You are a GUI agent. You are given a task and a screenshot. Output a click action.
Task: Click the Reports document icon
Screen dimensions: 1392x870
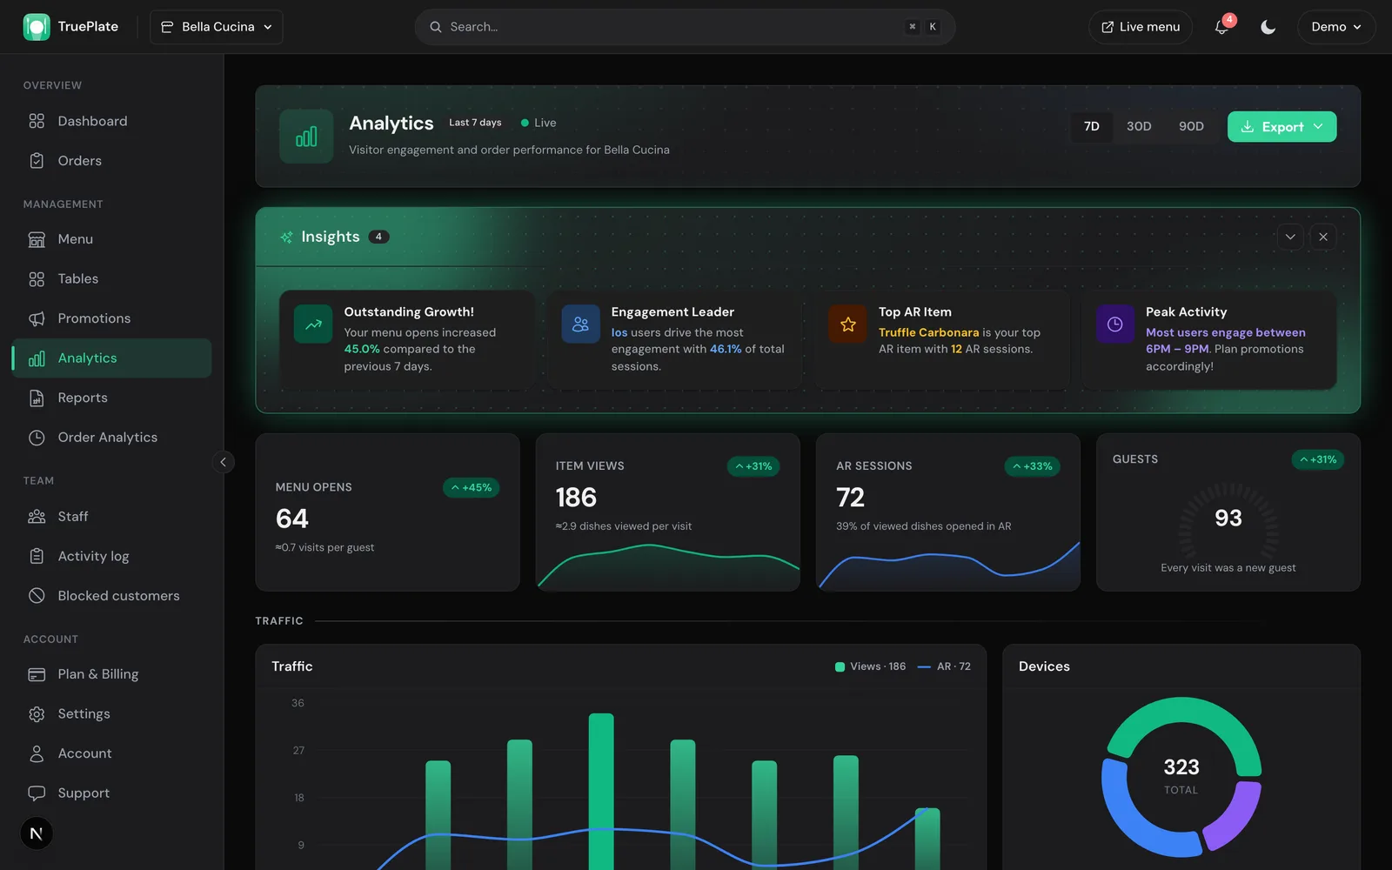click(x=37, y=398)
